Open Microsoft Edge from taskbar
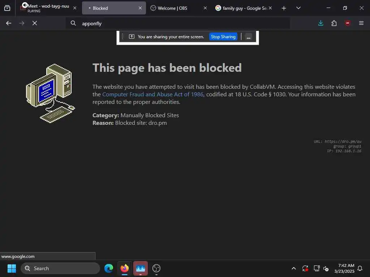 coord(109,268)
